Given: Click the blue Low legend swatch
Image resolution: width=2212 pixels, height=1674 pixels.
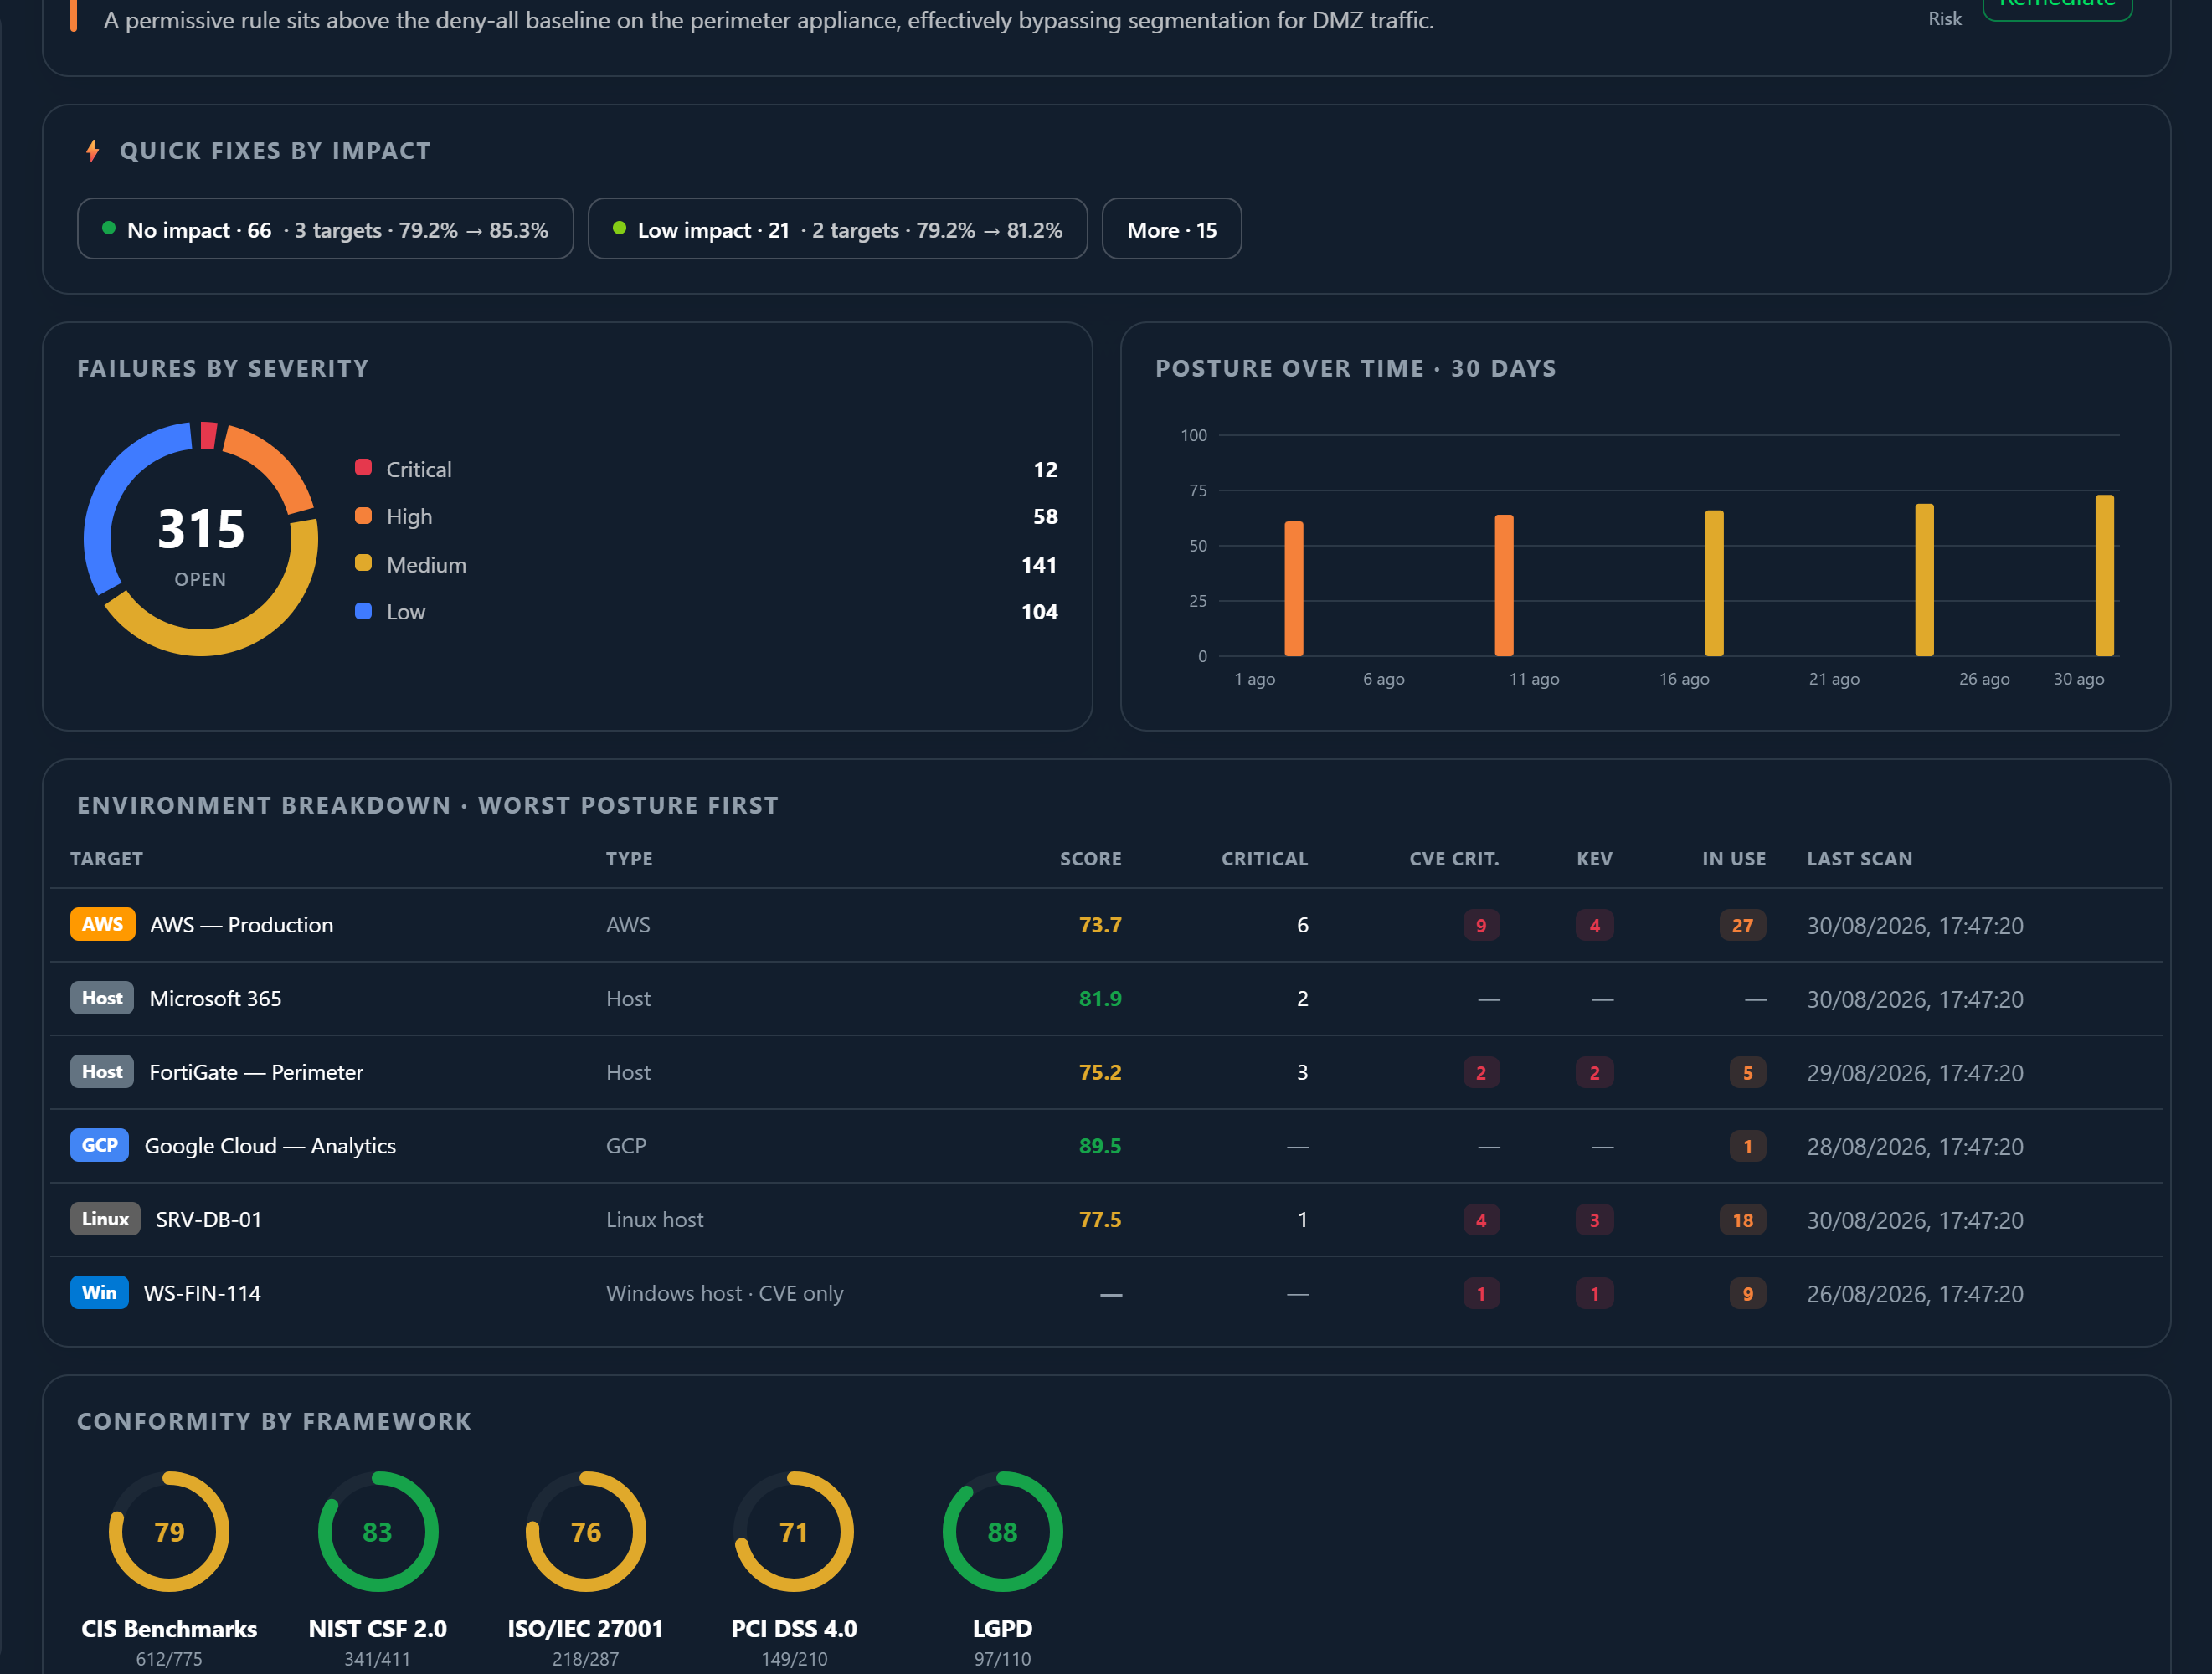Looking at the screenshot, I should click(363, 611).
